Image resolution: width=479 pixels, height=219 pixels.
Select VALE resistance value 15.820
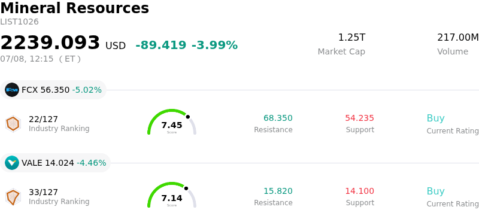coord(278,191)
